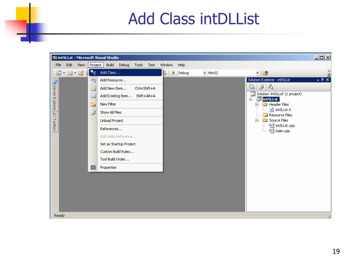This screenshot has height=263, width=351.
Task: Click the Add New Item toolbar icon
Action: coord(70,73)
